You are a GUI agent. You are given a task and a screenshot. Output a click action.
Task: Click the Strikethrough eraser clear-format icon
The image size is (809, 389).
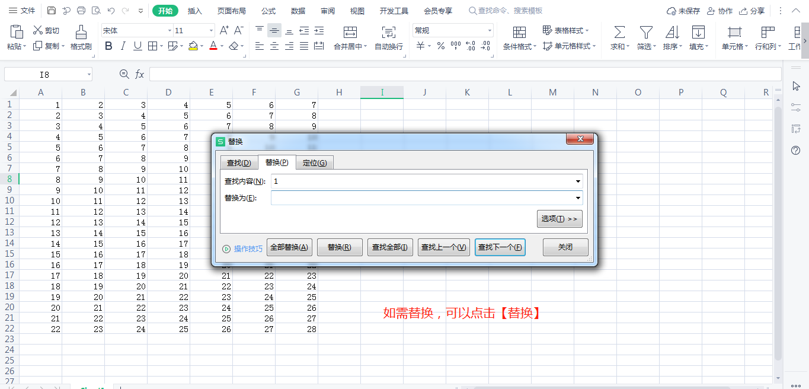[234, 46]
